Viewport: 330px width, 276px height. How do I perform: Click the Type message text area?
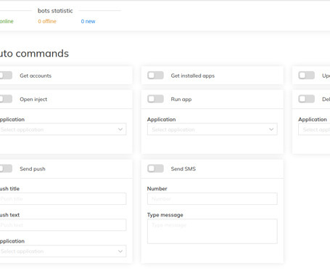click(x=213, y=231)
